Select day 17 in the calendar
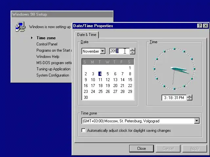Screen dimensions: 210x157 pos(93,86)
